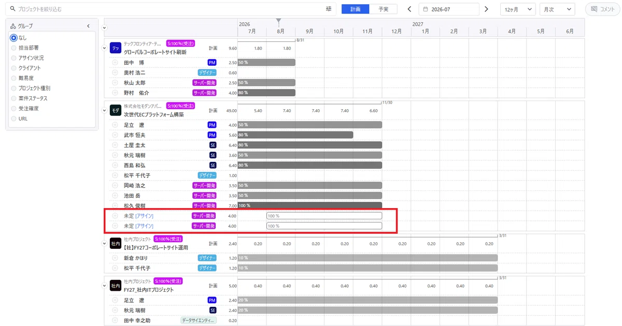Click the plus circle beside 田中 幸之助

click(115, 321)
